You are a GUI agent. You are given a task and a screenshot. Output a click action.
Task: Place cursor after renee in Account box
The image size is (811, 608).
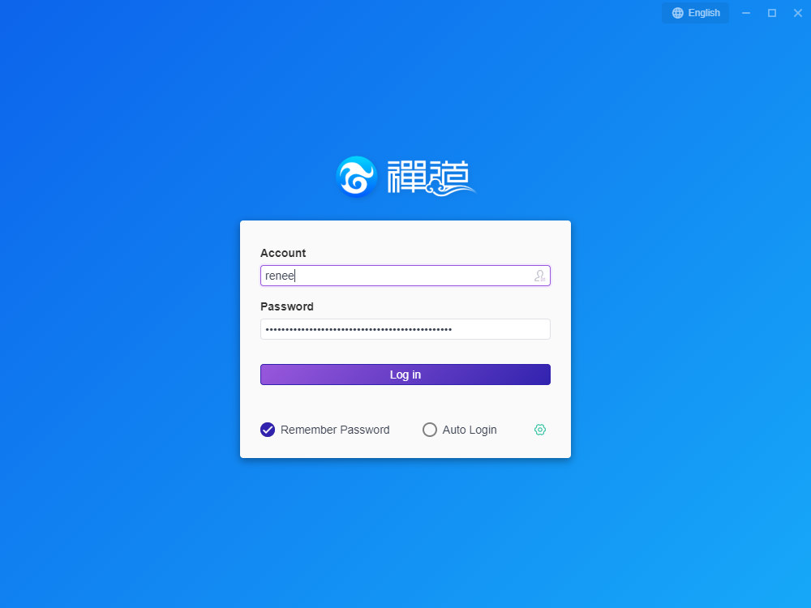[x=295, y=276]
